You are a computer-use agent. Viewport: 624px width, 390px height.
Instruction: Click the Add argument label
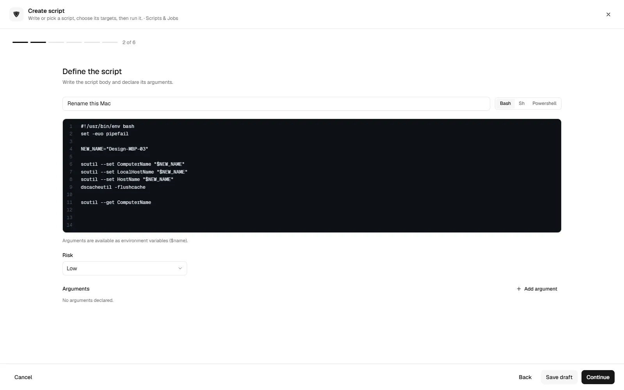coord(541,289)
